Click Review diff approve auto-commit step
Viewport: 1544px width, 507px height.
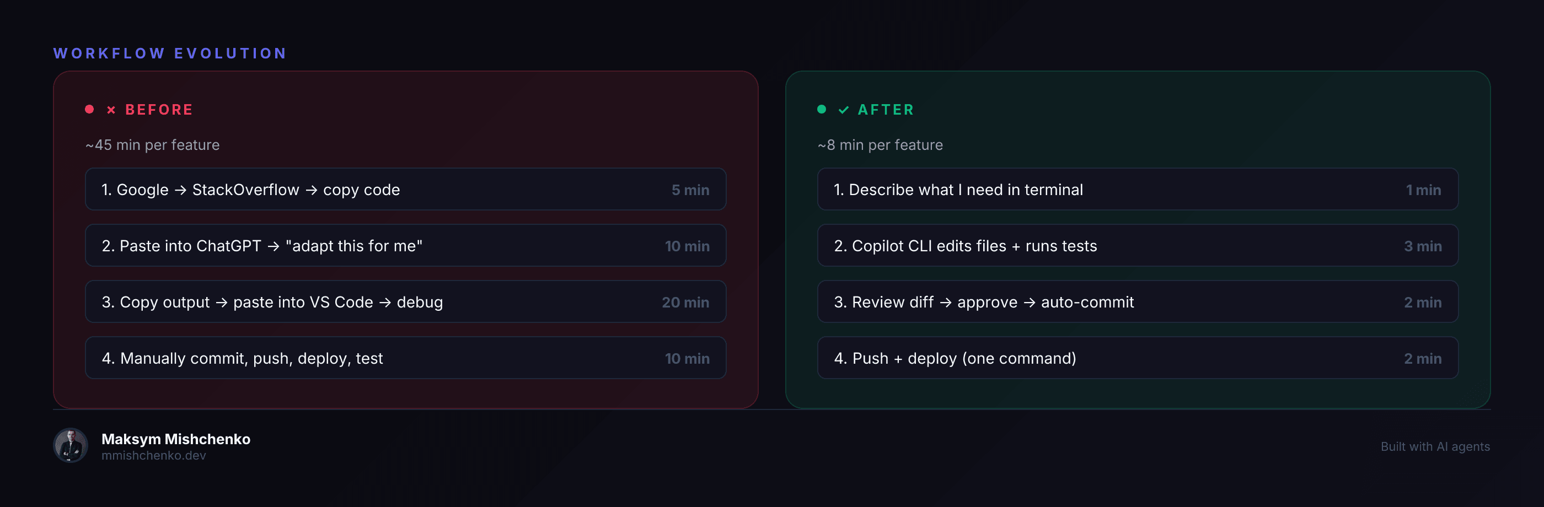pos(1138,302)
